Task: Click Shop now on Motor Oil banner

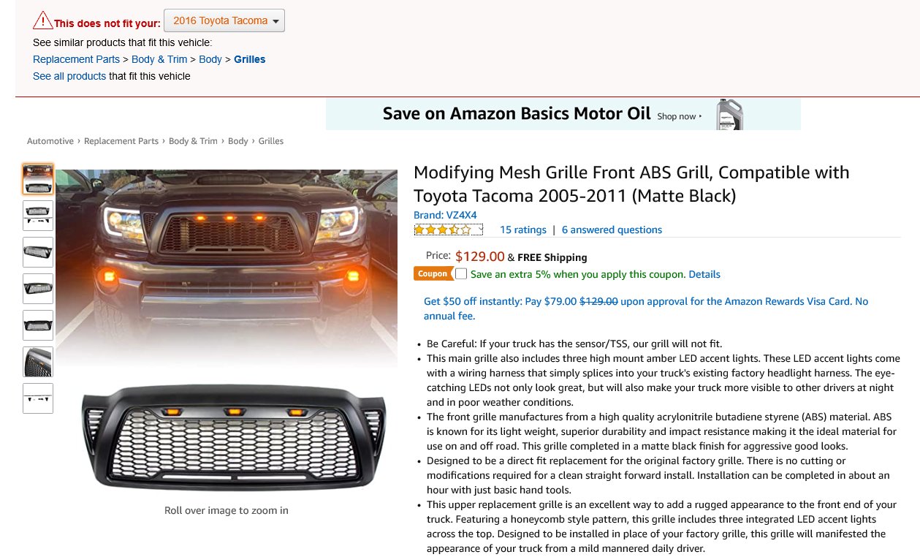Action: (x=679, y=116)
